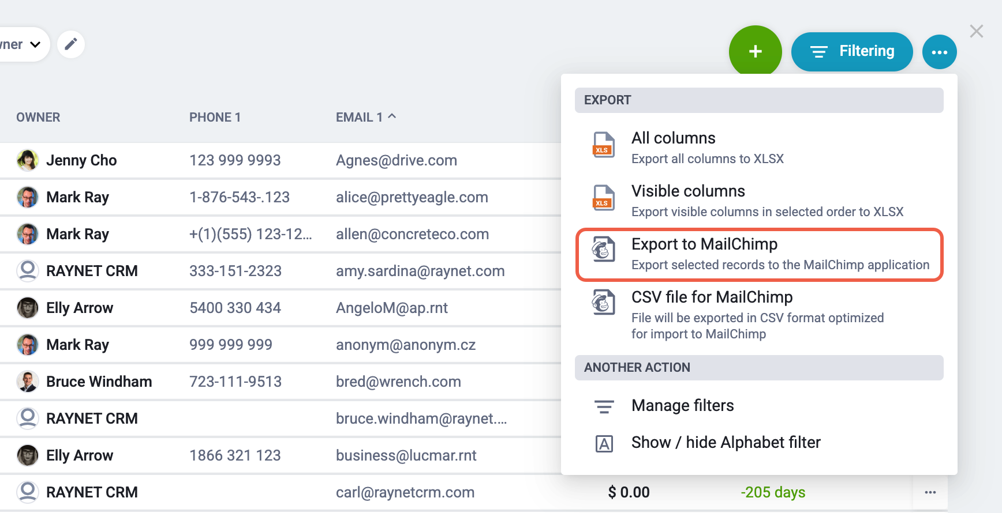Click Elly Arrow avatar in AngeloM@ap.rnt row

coord(28,308)
